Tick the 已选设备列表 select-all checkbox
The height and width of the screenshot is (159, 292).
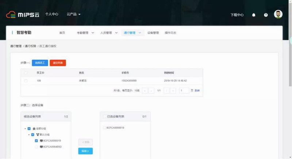click(x=104, y=116)
